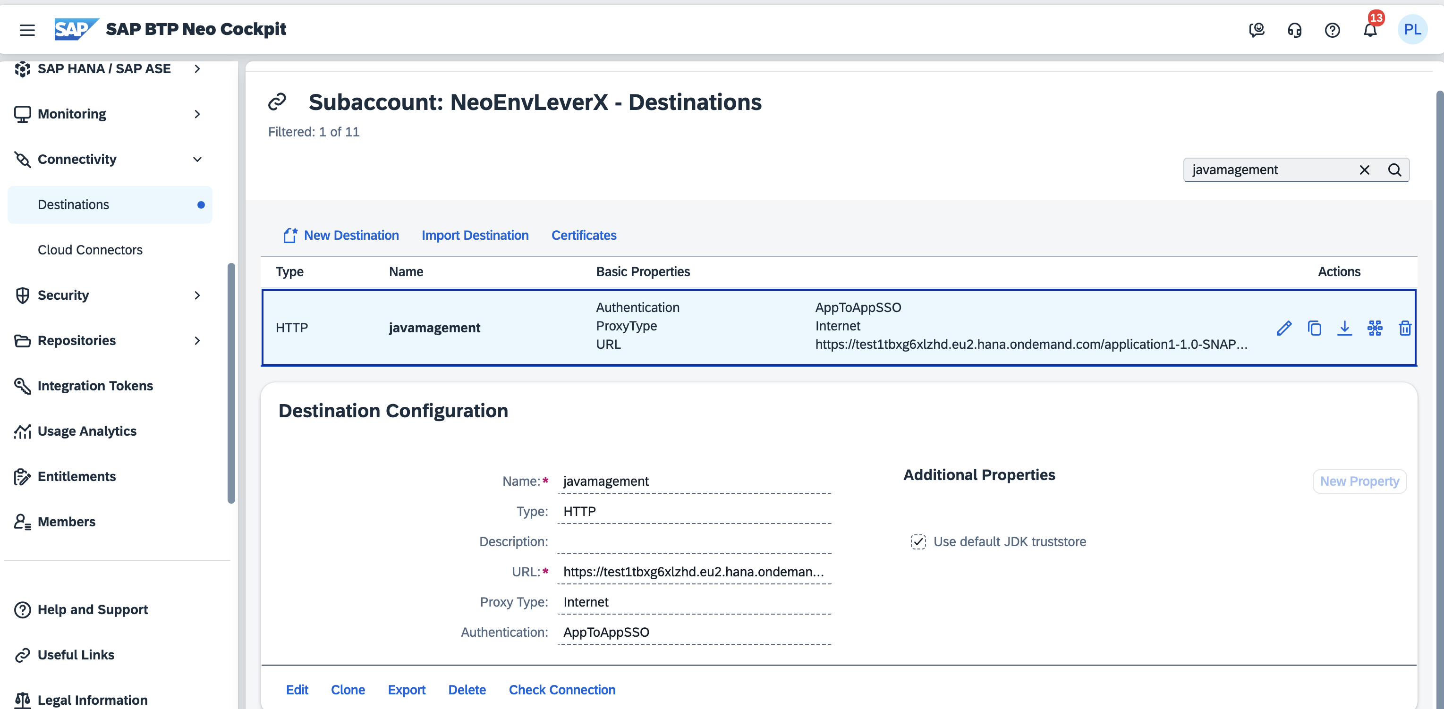Open the help question mark icon

[1332, 30]
